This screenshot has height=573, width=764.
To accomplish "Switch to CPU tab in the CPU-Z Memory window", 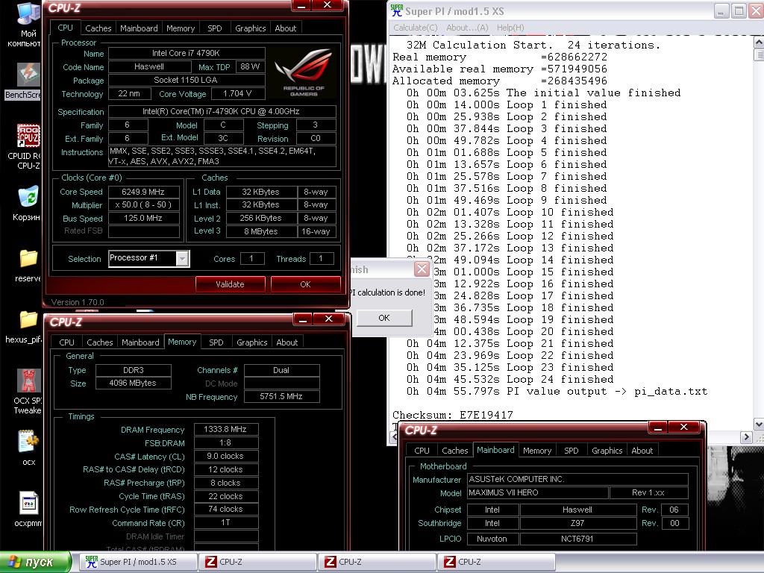I will pyautogui.click(x=66, y=342).
